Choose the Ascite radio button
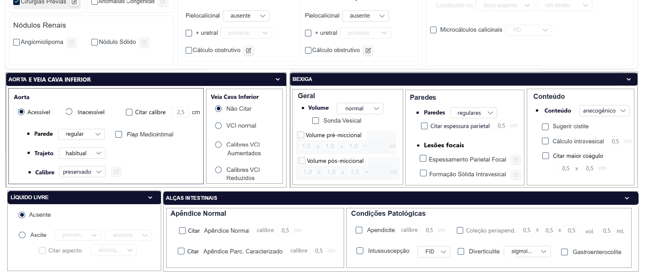The width and height of the screenshot is (645, 276). pos(22,235)
